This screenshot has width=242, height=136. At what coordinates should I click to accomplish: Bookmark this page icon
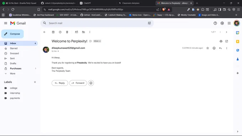[x=38, y=9]
